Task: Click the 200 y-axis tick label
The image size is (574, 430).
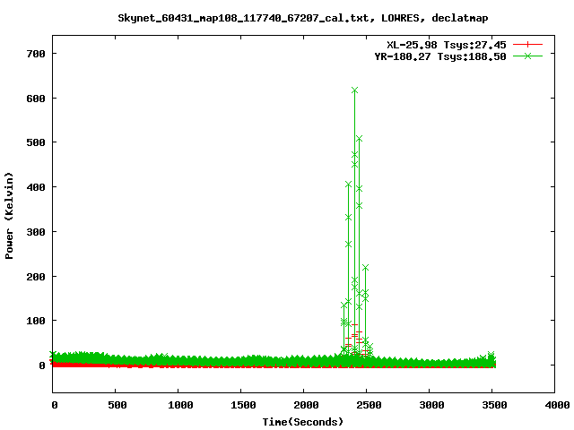Action: (x=36, y=277)
